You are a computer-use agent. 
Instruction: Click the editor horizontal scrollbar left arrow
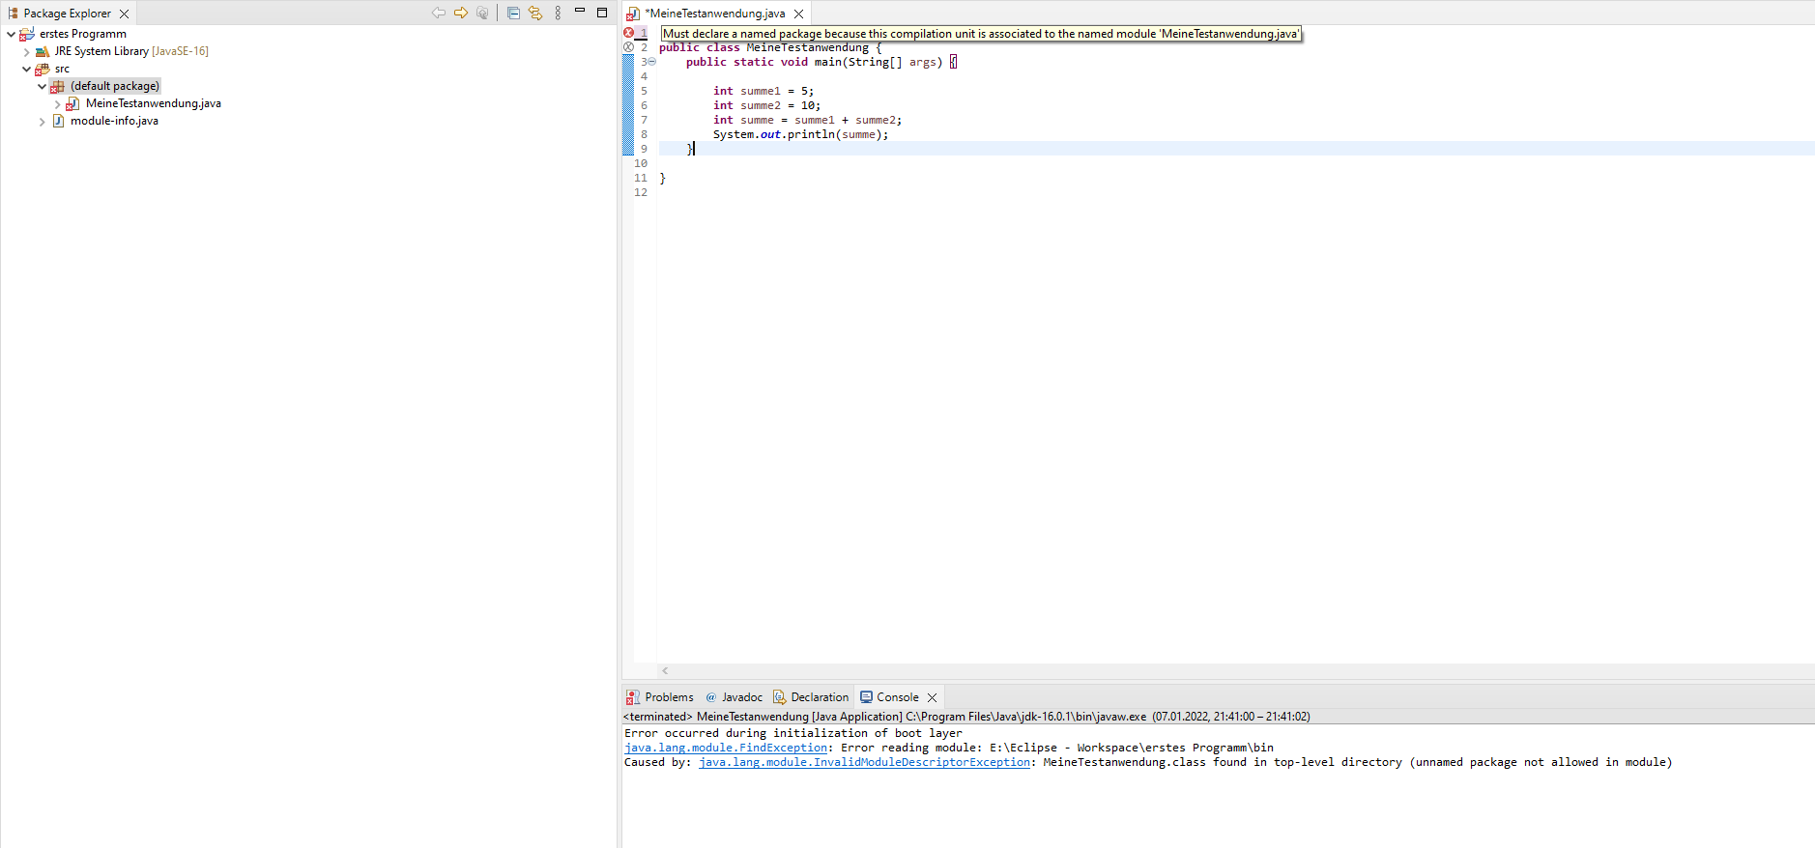[x=665, y=670]
